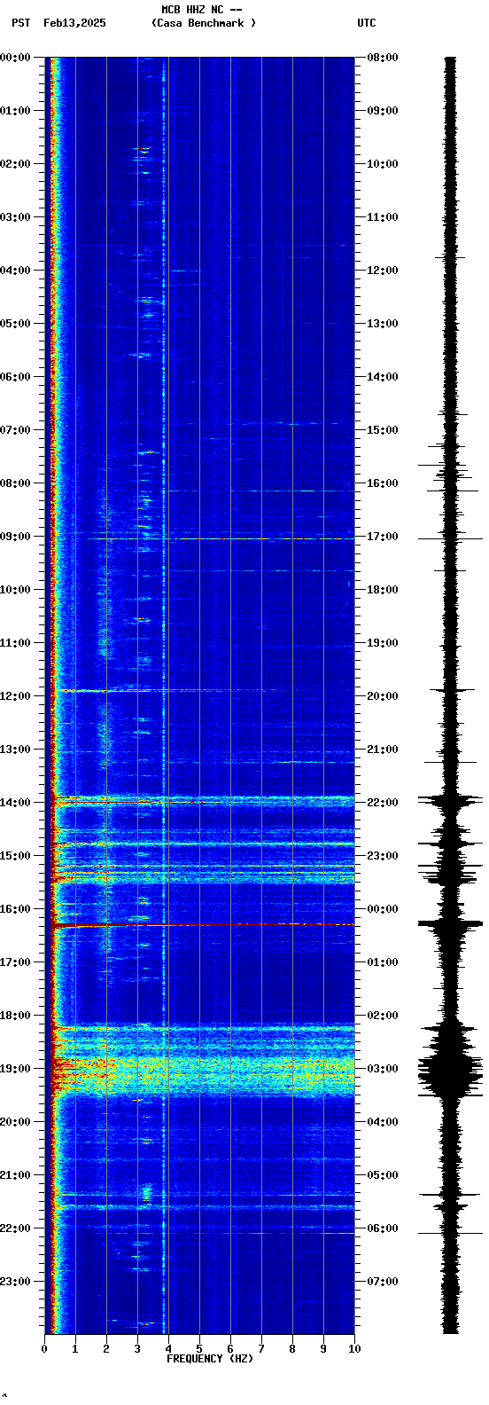Click the frequency axis tick label 10
The image size is (489, 1405).
(354, 1349)
